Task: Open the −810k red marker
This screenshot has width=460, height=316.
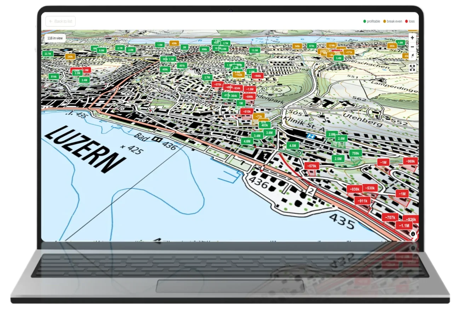Action: [x=247, y=111]
